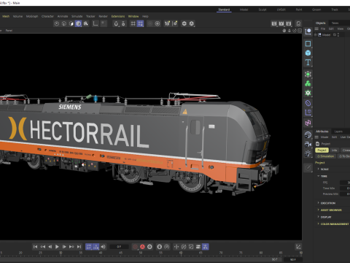Open the green Volume Builder icon
The height and width of the screenshot is (263, 350).
[308, 93]
